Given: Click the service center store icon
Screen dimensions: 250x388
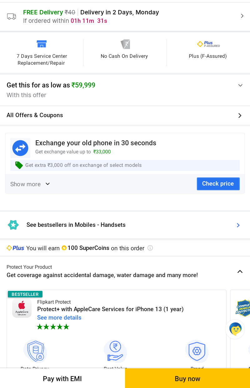Looking at the screenshot, I should (x=41, y=44).
